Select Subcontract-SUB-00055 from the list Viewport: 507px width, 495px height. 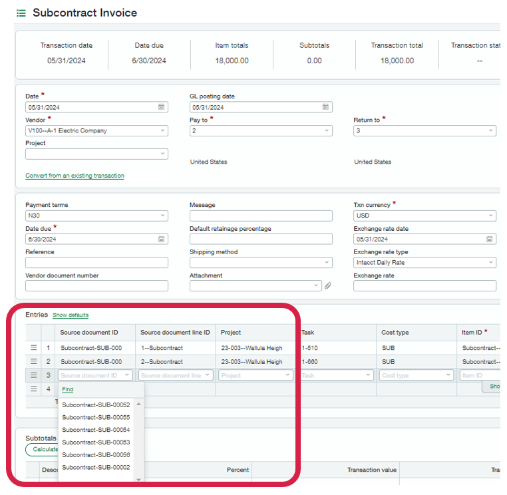tap(96, 417)
